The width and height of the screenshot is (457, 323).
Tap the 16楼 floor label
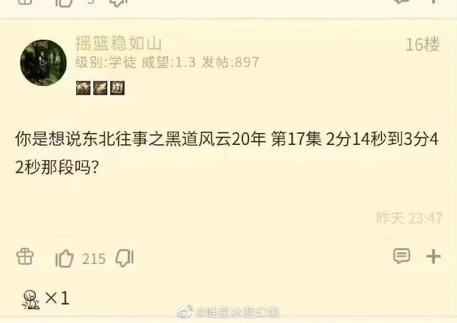423,44
